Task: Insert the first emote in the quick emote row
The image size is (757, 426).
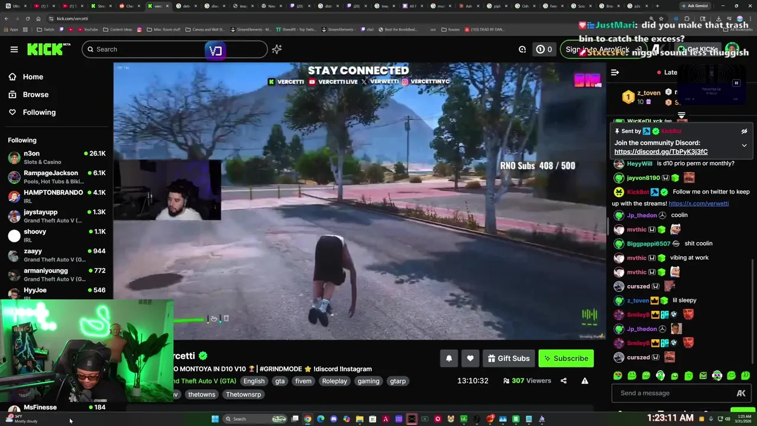Action: [x=617, y=376]
